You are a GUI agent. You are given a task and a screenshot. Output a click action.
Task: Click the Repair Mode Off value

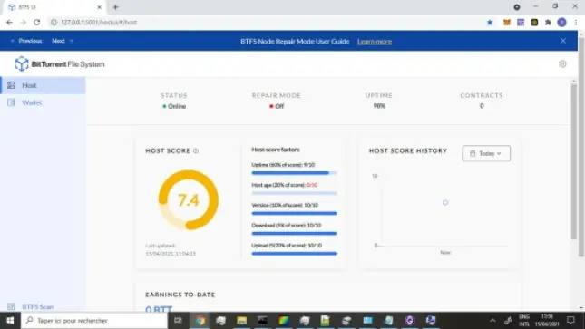click(277, 106)
